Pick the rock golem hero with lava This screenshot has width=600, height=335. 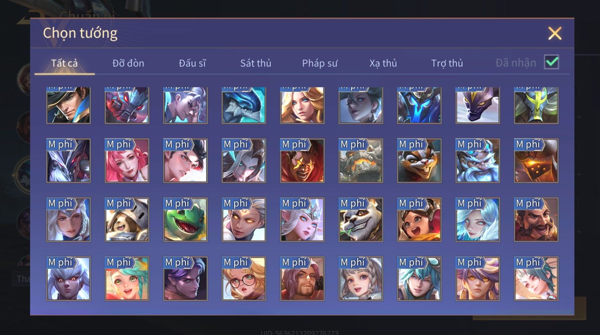361,161
